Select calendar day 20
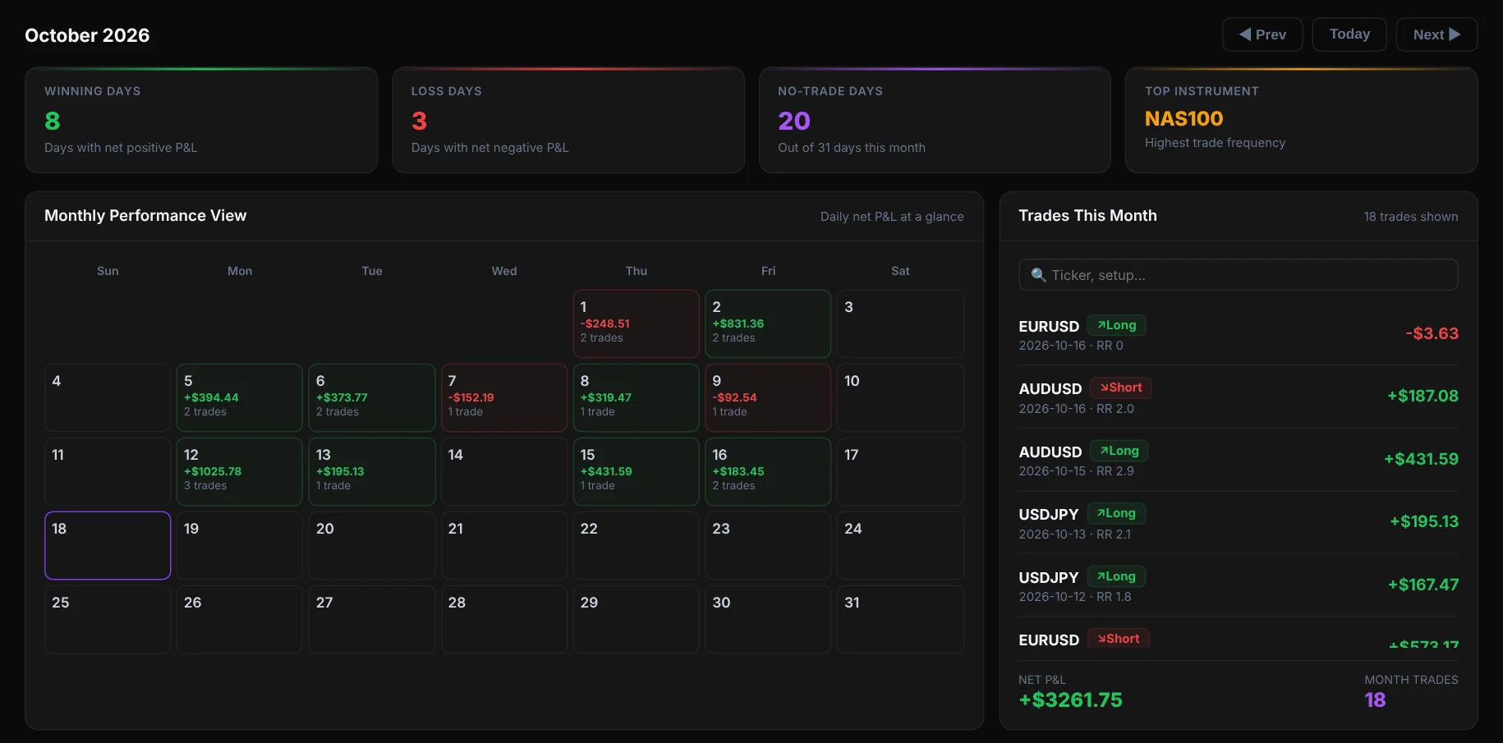 372,545
